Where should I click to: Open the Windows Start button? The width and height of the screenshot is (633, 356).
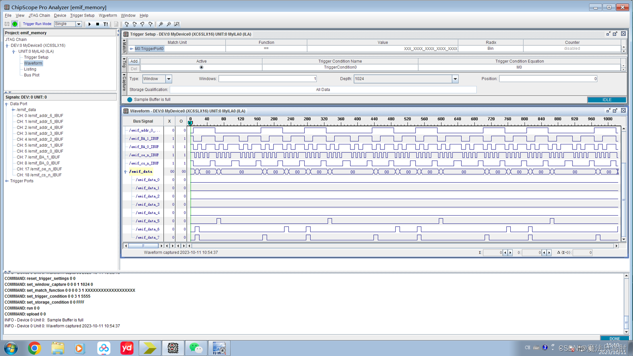pos(11,348)
